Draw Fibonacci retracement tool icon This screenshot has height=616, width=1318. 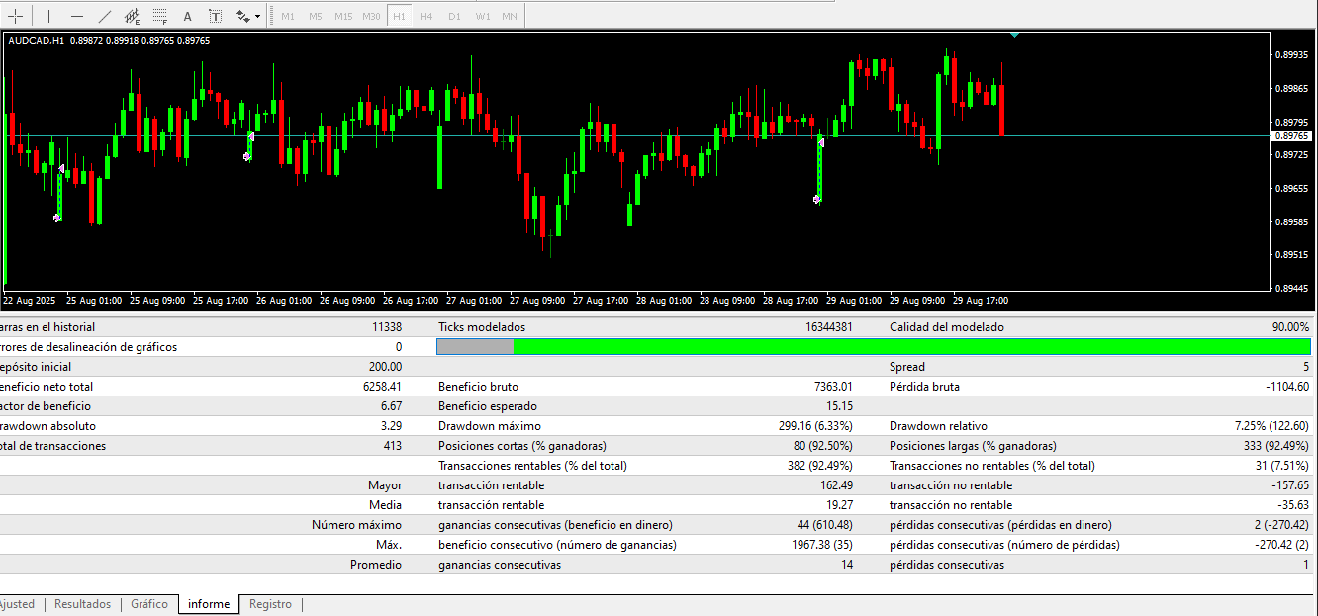[x=159, y=16]
